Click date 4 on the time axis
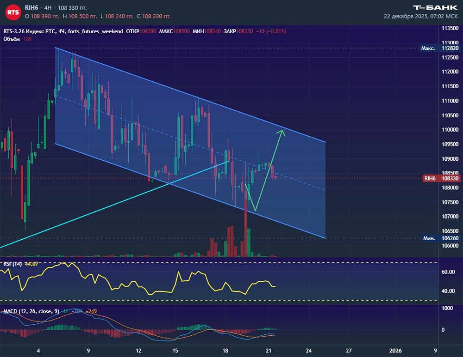This screenshot has height=357, width=463. pyautogui.click(x=38, y=351)
